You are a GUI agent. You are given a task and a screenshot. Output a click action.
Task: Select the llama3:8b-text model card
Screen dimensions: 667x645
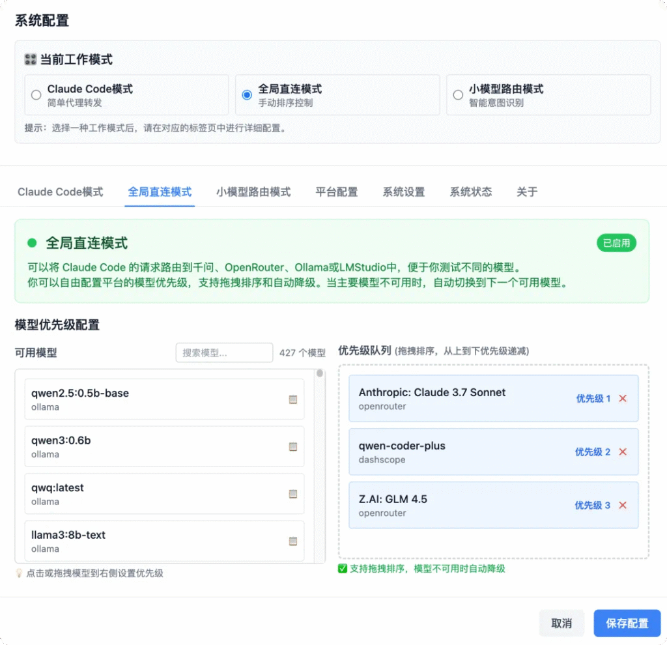[x=164, y=541]
